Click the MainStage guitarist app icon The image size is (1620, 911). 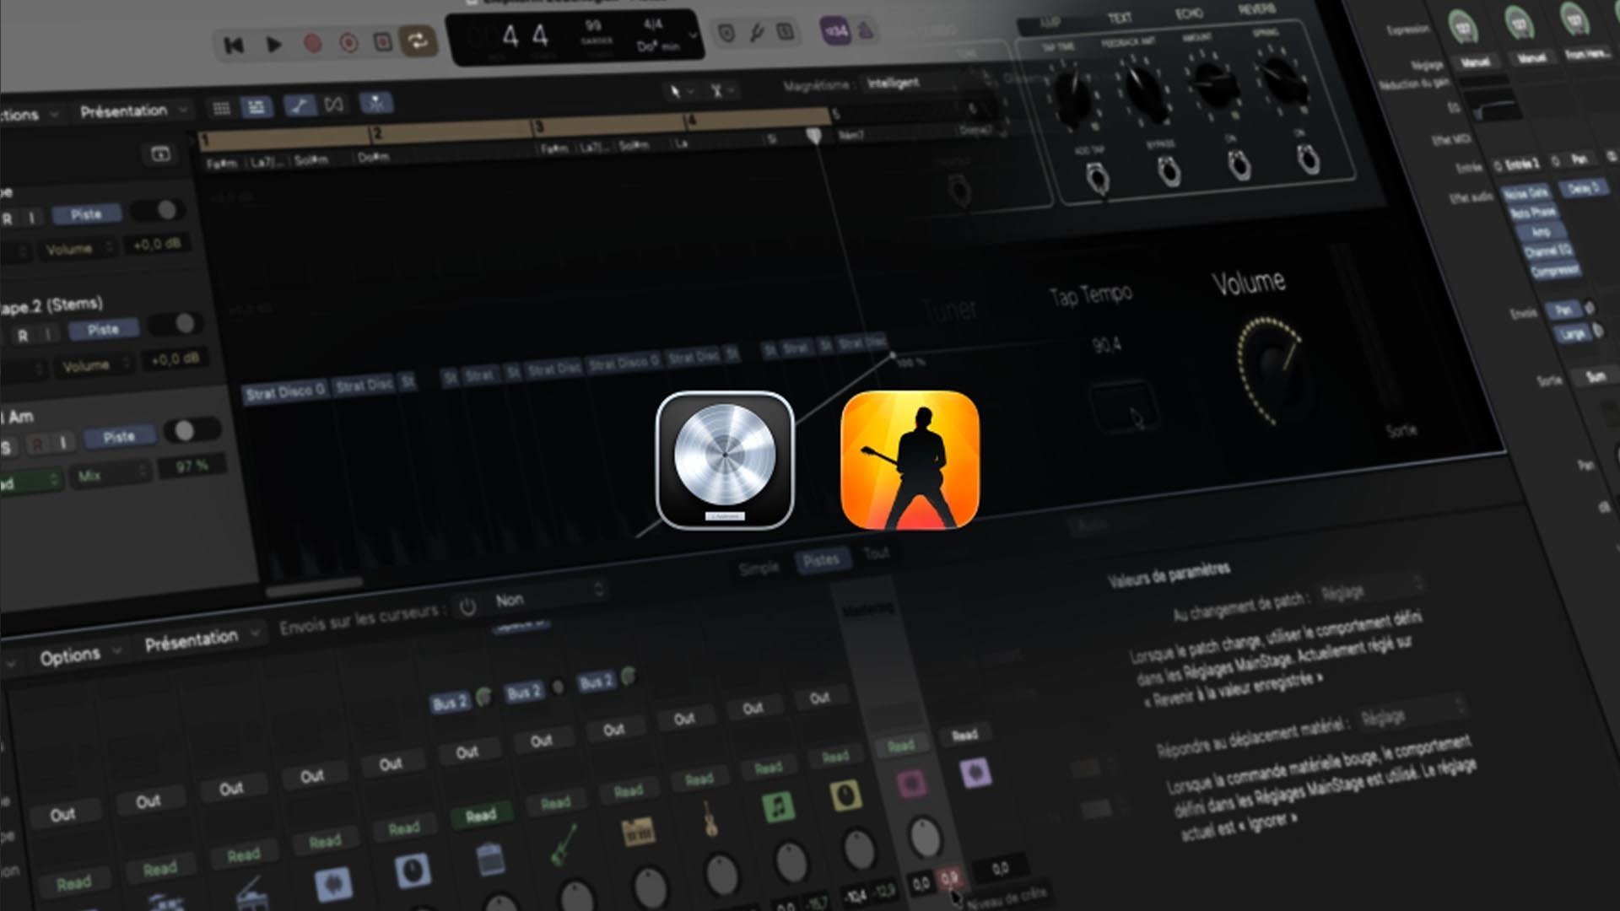[910, 461]
